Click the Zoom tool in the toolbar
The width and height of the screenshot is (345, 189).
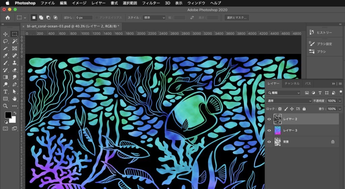tap(5, 106)
